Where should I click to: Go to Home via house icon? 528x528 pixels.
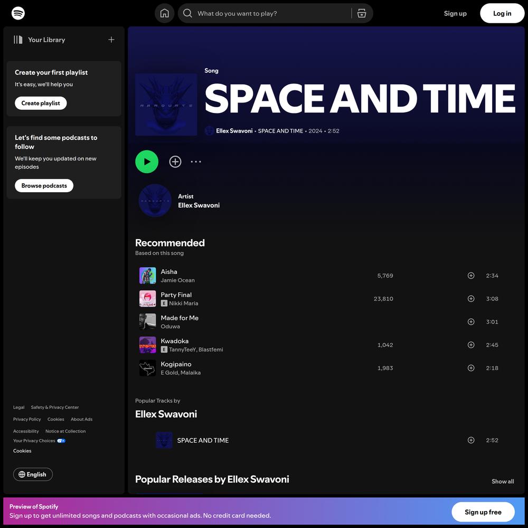tap(164, 13)
